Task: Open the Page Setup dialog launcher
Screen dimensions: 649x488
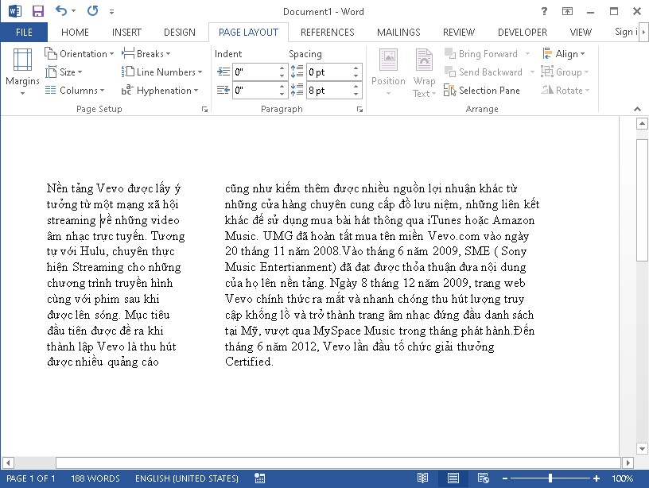Action: click(204, 109)
